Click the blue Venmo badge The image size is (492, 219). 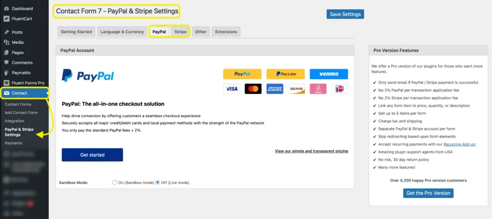[329, 74]
